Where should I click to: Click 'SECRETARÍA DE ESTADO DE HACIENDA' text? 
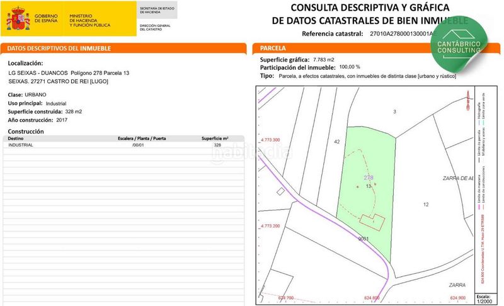157,10
